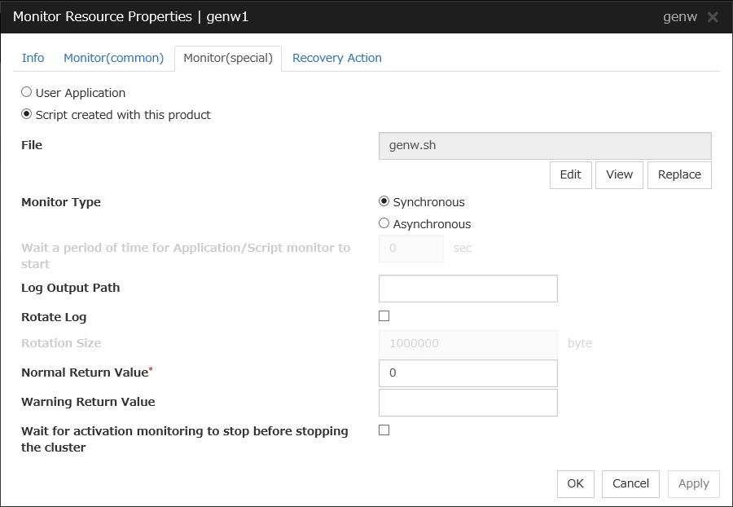
Task: Select the User Application radio option
Action: [27, 93]
